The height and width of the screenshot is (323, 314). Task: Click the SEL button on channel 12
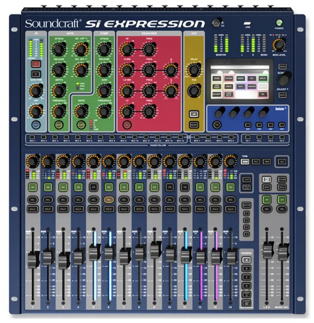200,200
